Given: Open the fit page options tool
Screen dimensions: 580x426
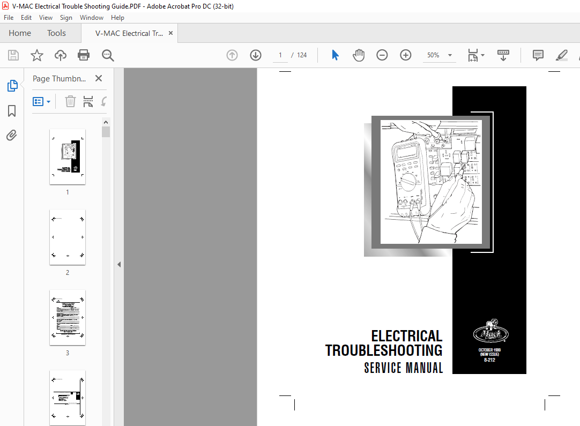Looking at the screenshot, I should 473,55.
